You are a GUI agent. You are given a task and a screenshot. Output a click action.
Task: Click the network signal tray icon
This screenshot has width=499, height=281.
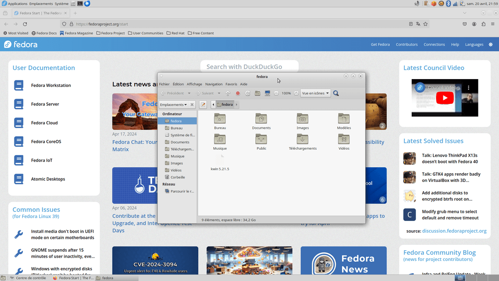pos(455,3)
